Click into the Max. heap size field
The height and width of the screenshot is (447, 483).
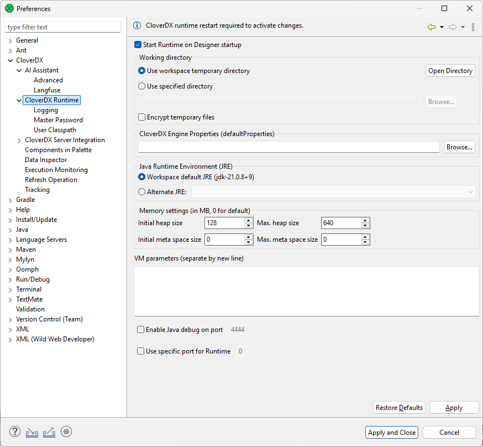(x=342, y=223)
